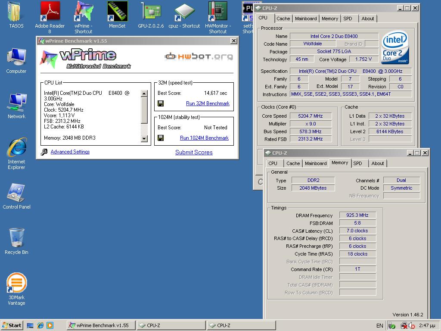Open Advanced Settings link in wPrime
The height and width of the screenshot is (331, 441).
70,152
